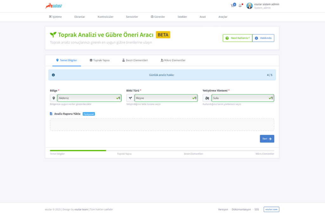Click the Nasıl Kullanılır? button

coord(237,38)
